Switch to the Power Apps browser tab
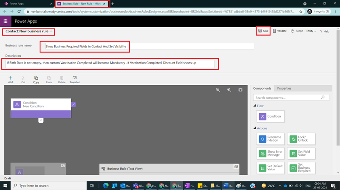The image size is (340, 190). [28, 4]
